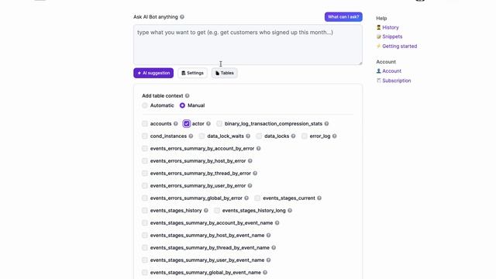The image size is (496, 279).
Task: Open info icon for events_errors_summary_by_host_by_error
Action: point(250,161)
